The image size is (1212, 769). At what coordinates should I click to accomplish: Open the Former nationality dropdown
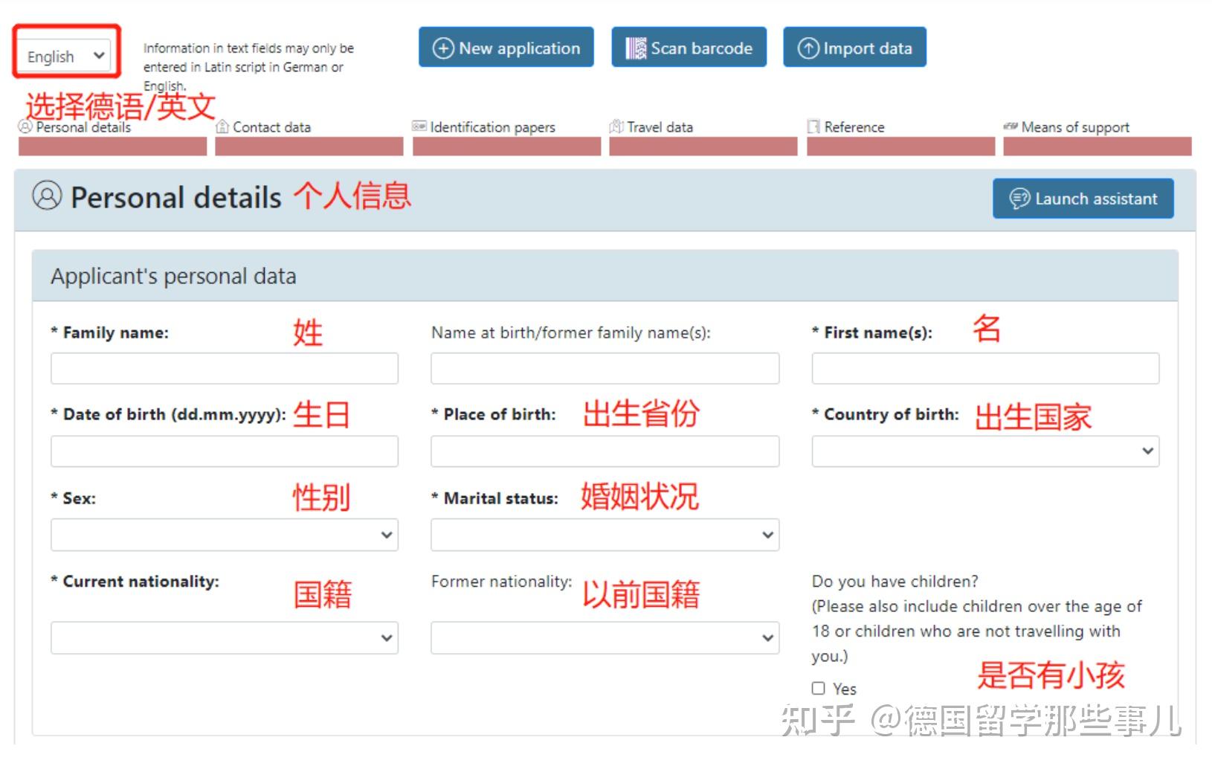(x=604, y=637)
